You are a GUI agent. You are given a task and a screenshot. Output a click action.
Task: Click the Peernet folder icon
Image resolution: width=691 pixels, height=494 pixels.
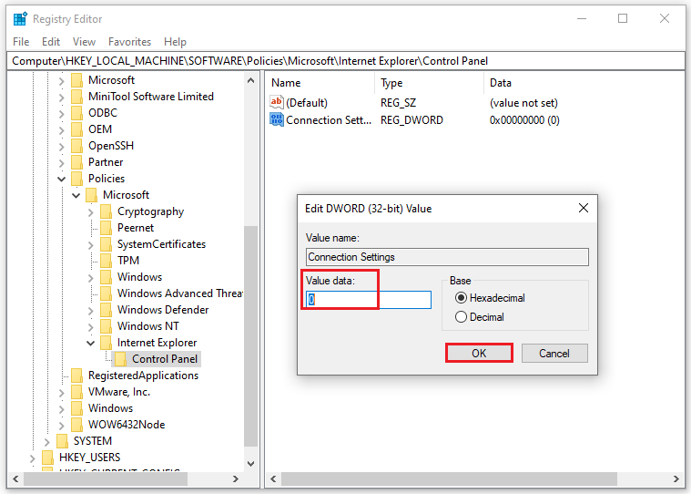click(106, 228)
